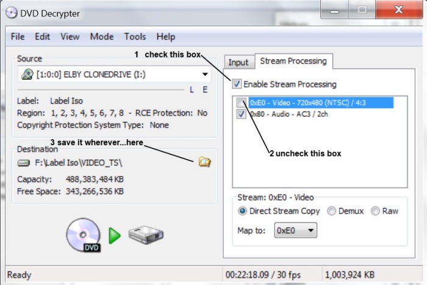Open the Mode menu
Screen dimensions: 427x285
[x=102, y=37]
